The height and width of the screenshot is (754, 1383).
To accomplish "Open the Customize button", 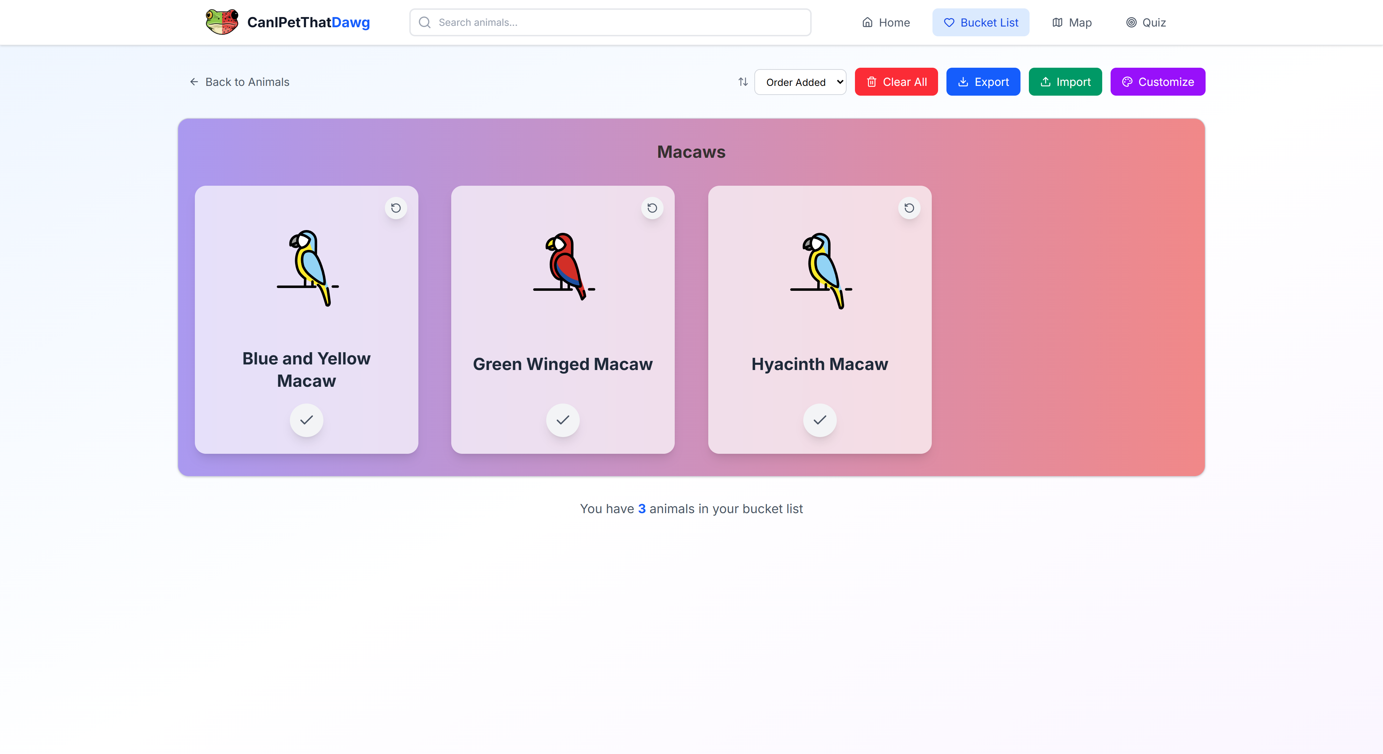I will click(1157, 82).
